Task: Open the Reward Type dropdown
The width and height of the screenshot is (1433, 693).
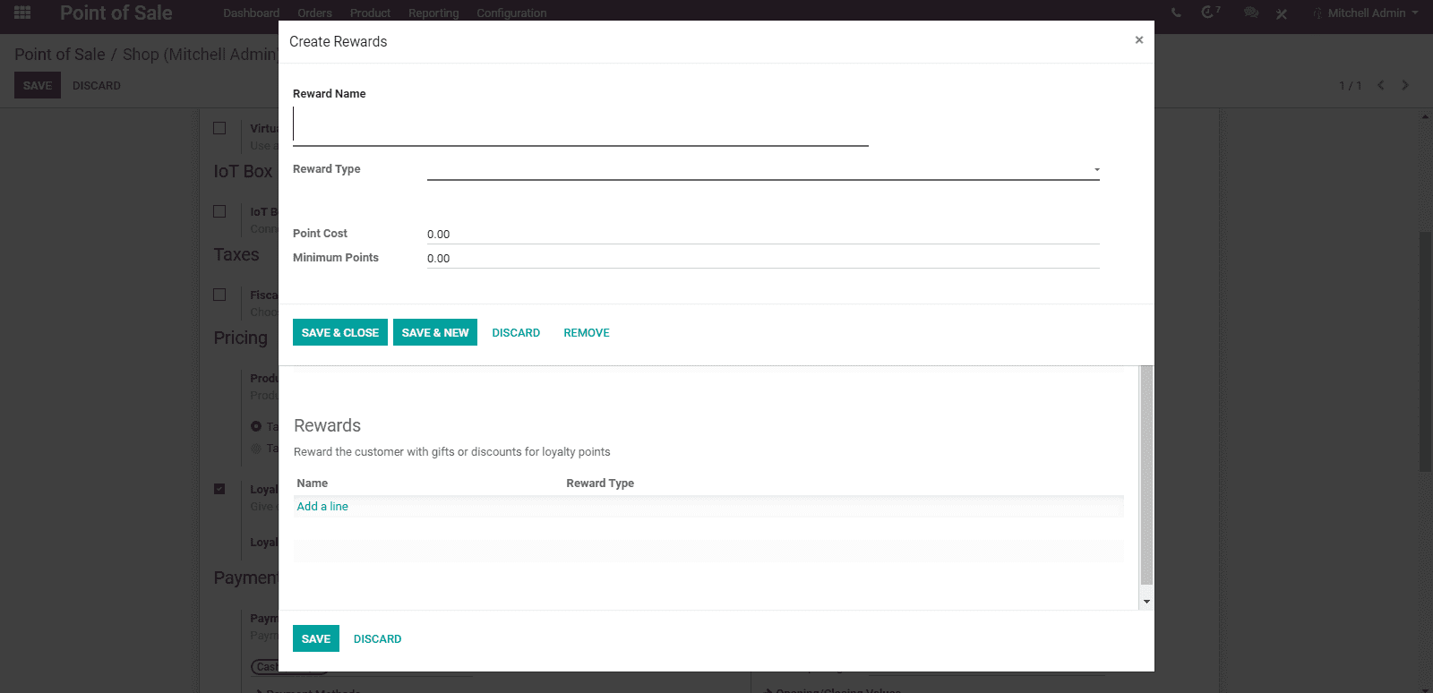Action: tap(763, 169)
